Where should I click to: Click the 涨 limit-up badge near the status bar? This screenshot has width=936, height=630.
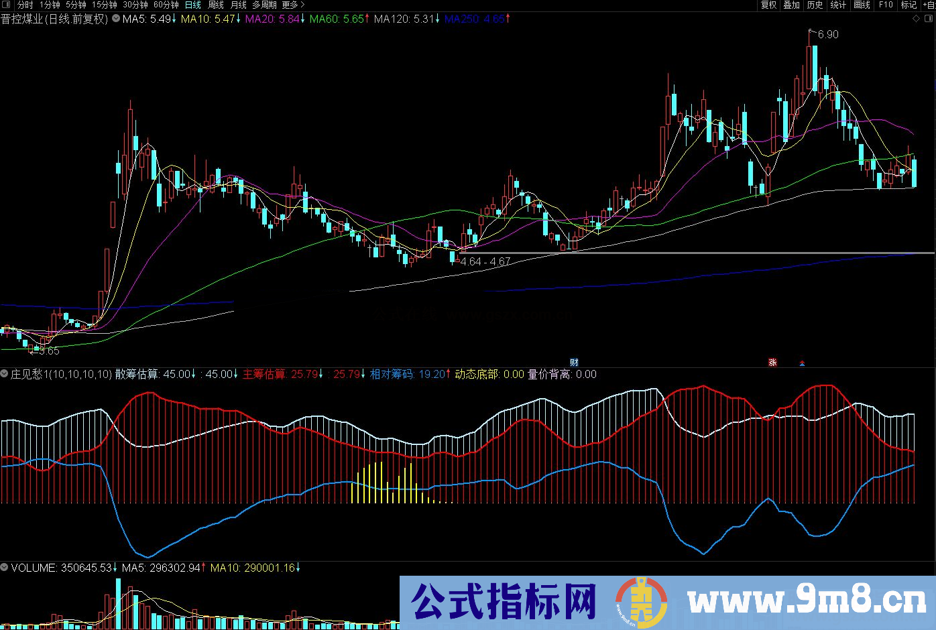(772, 361)
